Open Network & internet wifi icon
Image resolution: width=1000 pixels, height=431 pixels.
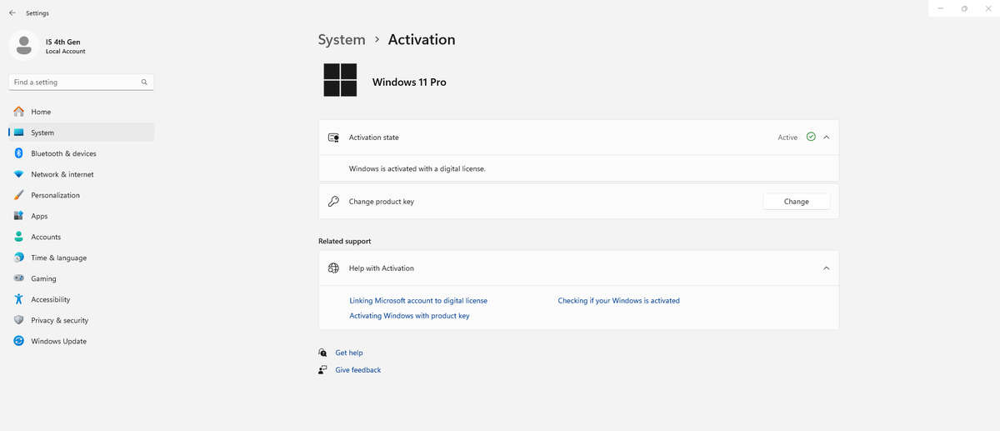[x=18, y=174]
